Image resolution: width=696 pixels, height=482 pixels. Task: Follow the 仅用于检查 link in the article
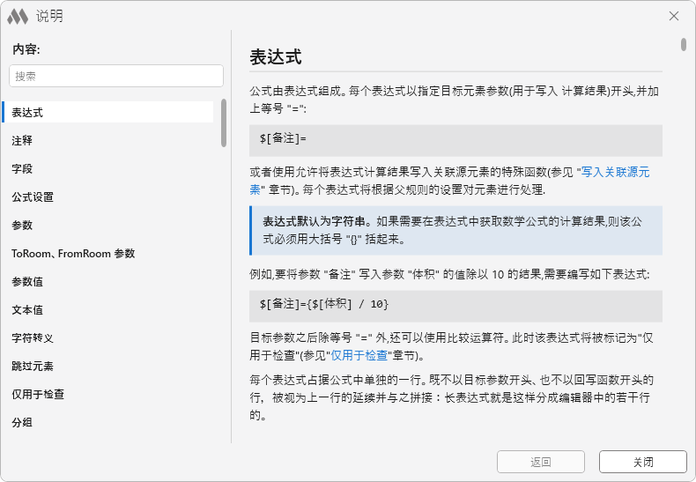[359, 355]
